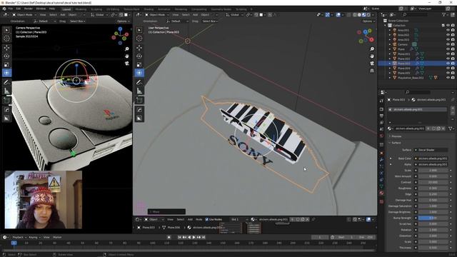Click the zoom magnifier in the user perspective viewport
The width and height of the screenshot is (457, 257).
coord(372,49)
